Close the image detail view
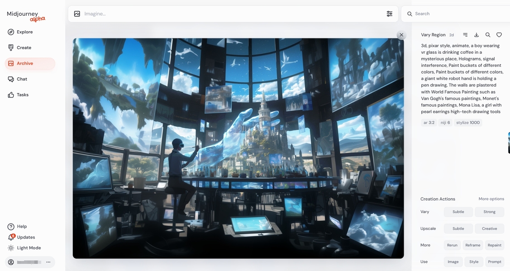Image resolution: width=510 pixels, height=271 pixels. click(401, 35)
